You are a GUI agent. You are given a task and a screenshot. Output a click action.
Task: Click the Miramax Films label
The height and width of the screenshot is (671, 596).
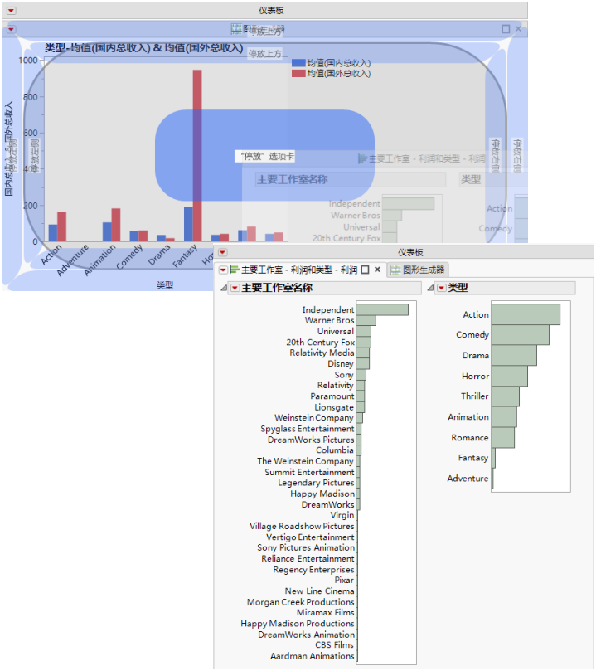point(326,613)
